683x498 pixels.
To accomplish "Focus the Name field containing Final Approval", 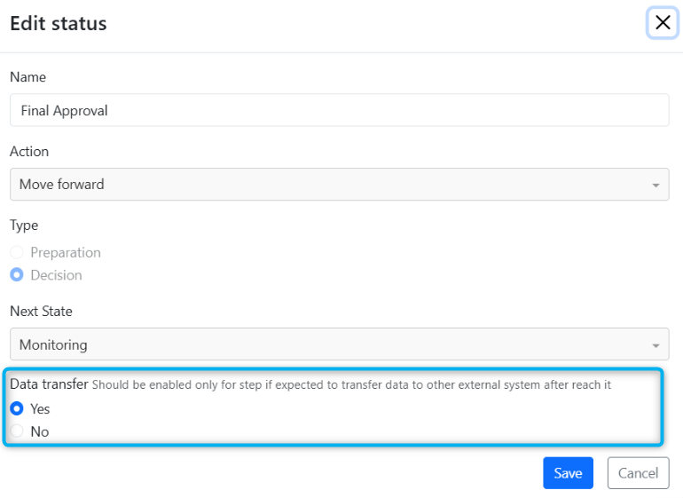I will click(340, 110).
